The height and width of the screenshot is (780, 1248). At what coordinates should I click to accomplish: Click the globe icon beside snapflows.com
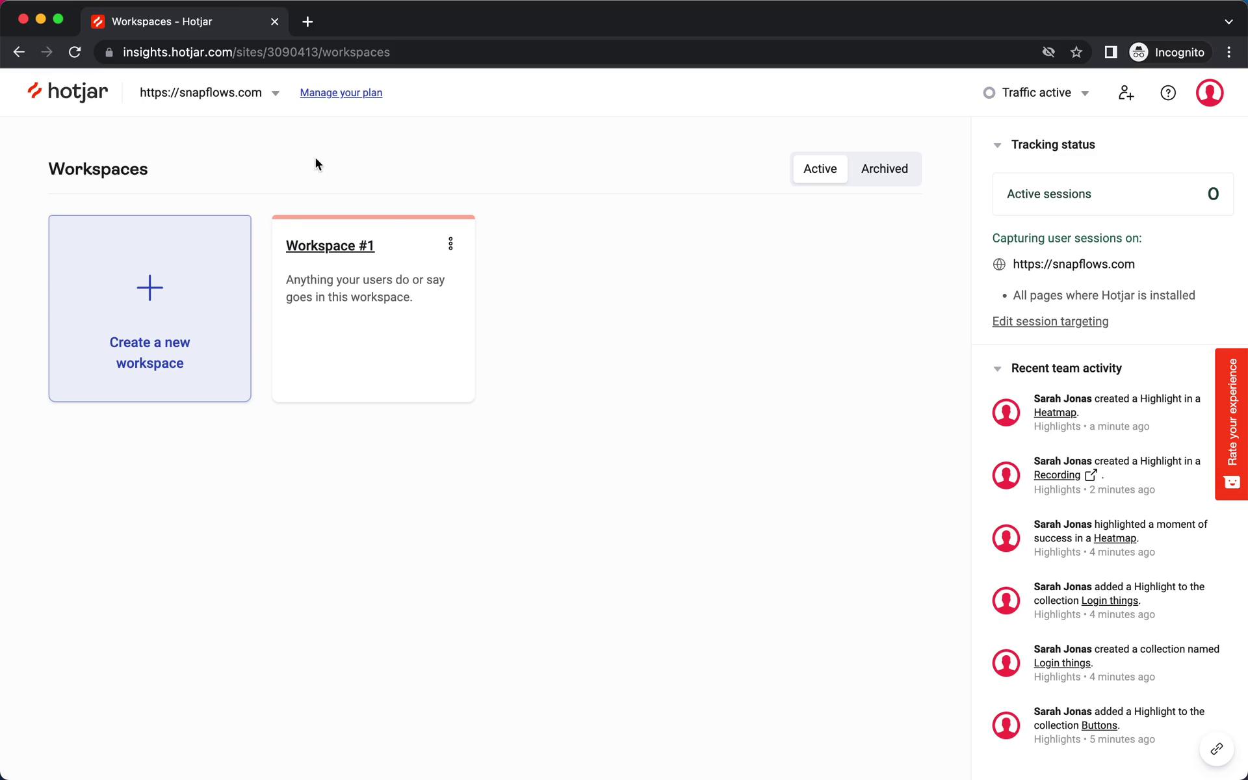(x=999, y=265)
